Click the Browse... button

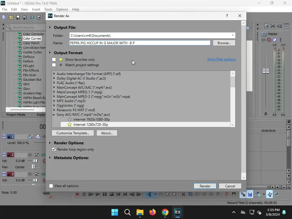(224, 43)
